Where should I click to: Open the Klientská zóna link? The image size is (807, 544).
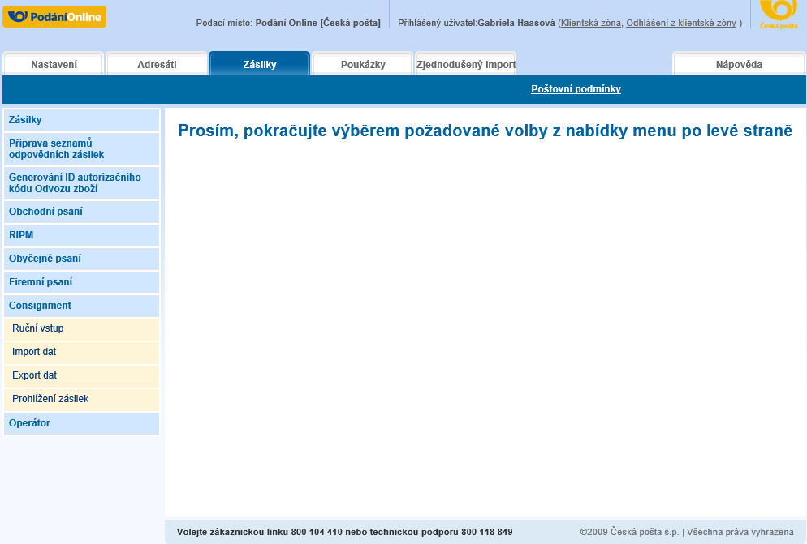click(590, 23)
